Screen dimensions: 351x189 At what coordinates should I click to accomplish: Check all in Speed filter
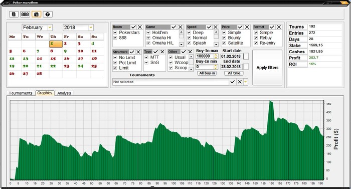[x=209, y=27]
